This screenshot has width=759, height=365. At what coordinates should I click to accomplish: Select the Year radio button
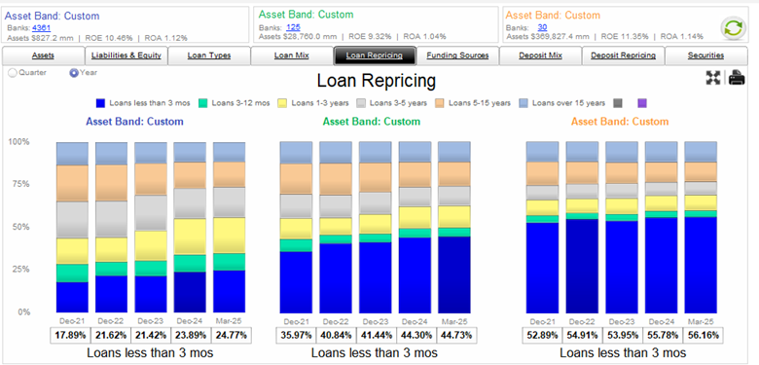coord(74,73)
